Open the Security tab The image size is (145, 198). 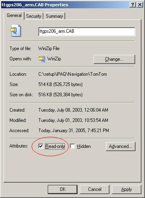click(34, 16)
